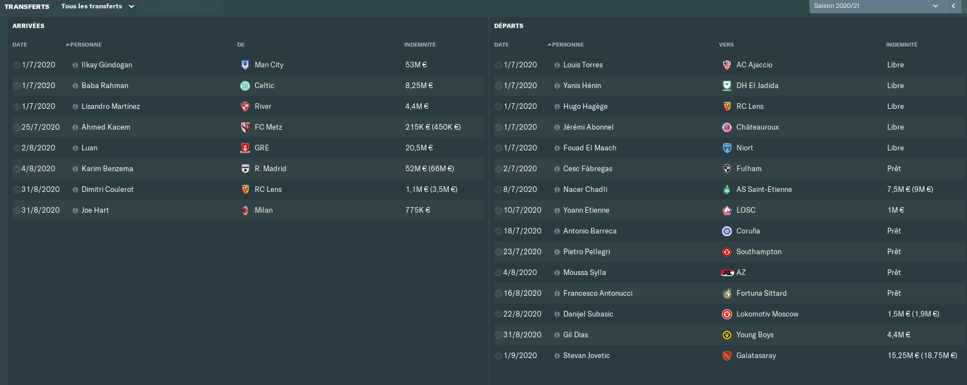The width and height of the screenshot is (967, 385).
Task: Select Francesco Antonucci name text
Action: coord(598,294)
